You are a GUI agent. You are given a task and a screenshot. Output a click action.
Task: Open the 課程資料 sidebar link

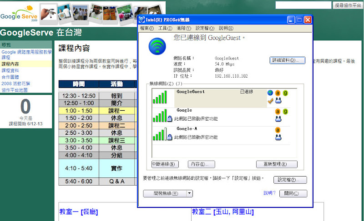tap(10, 70)
